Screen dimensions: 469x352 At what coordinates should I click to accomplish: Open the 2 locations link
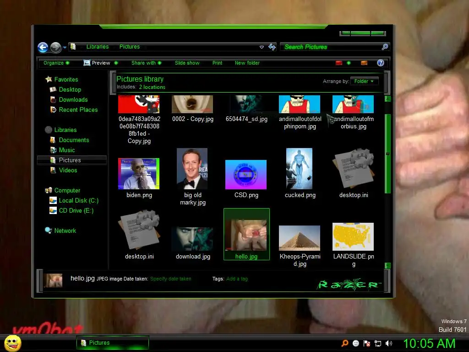152,87
